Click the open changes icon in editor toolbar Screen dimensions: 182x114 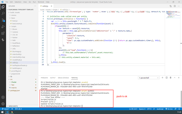point(170,6)
